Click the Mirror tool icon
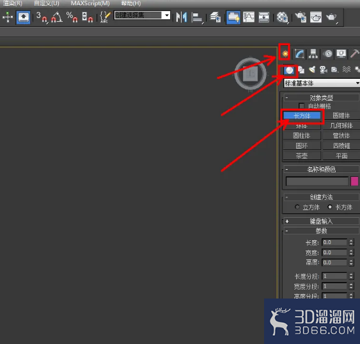Viewport: 360px width, 344px height. pyautogui.click(x=182, y=17)
